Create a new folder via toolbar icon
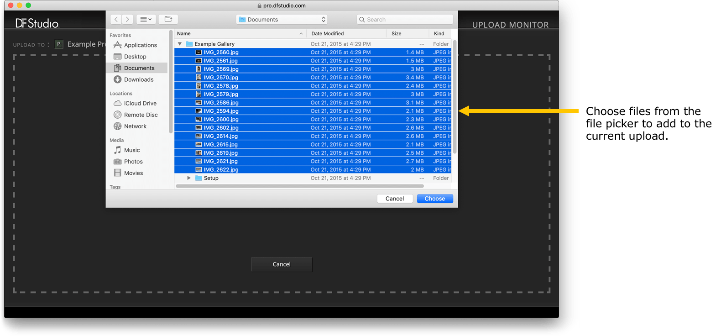The height and width of the screenshot is (336, 721). tap(168, 19)
